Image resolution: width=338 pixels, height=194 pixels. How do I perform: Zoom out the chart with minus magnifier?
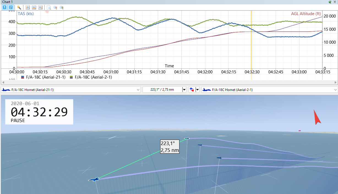55,7
